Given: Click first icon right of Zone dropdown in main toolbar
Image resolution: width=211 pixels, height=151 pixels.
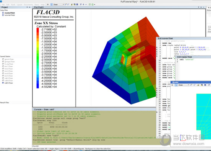Looking at the screenshot, I should tap(66, 5).
